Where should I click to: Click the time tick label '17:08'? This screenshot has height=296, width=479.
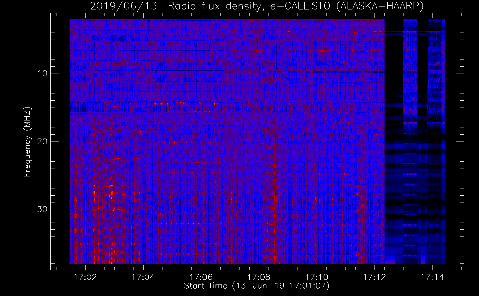(x=259, y=277)
